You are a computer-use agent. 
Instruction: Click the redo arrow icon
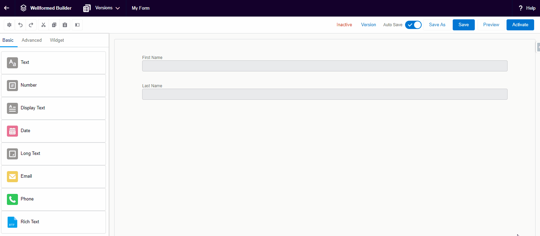pyautogui.click(x=31, y=25)
